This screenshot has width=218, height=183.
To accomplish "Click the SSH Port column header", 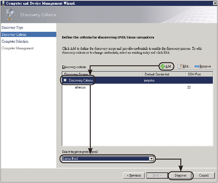I will (x=199, y=74).
